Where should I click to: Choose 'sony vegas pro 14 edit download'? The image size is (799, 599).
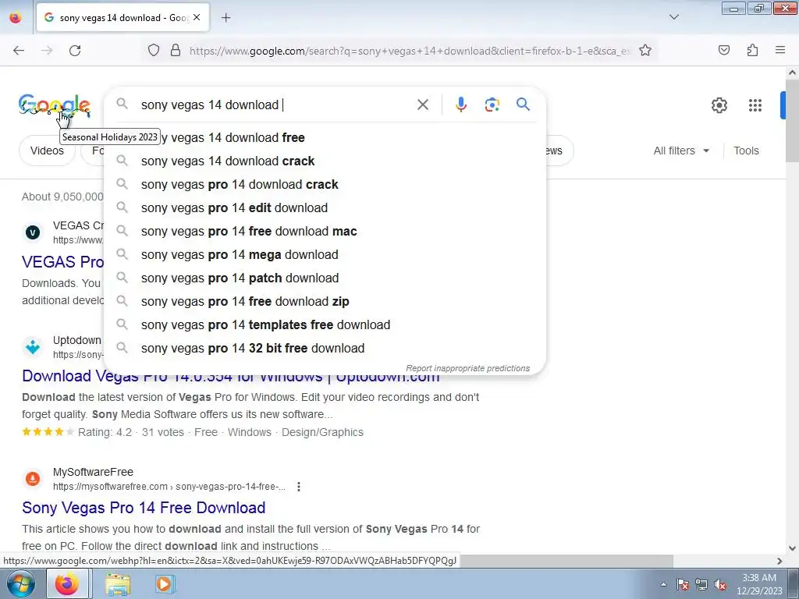(325, 207)
